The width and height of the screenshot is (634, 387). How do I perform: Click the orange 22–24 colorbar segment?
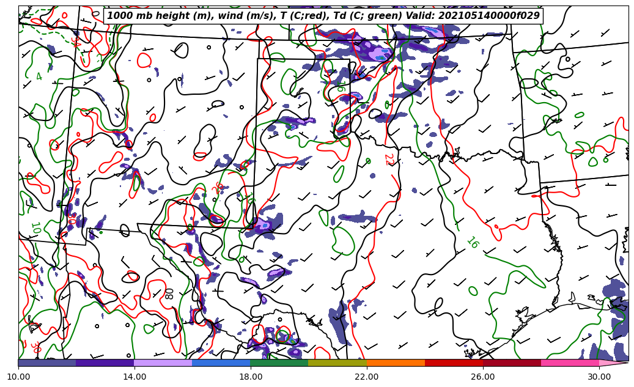(395, 363)
